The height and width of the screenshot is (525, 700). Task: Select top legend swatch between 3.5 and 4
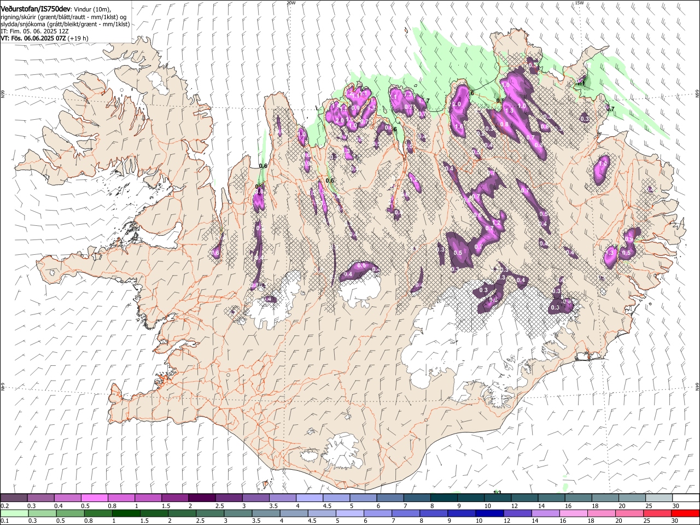coord(282,498)
